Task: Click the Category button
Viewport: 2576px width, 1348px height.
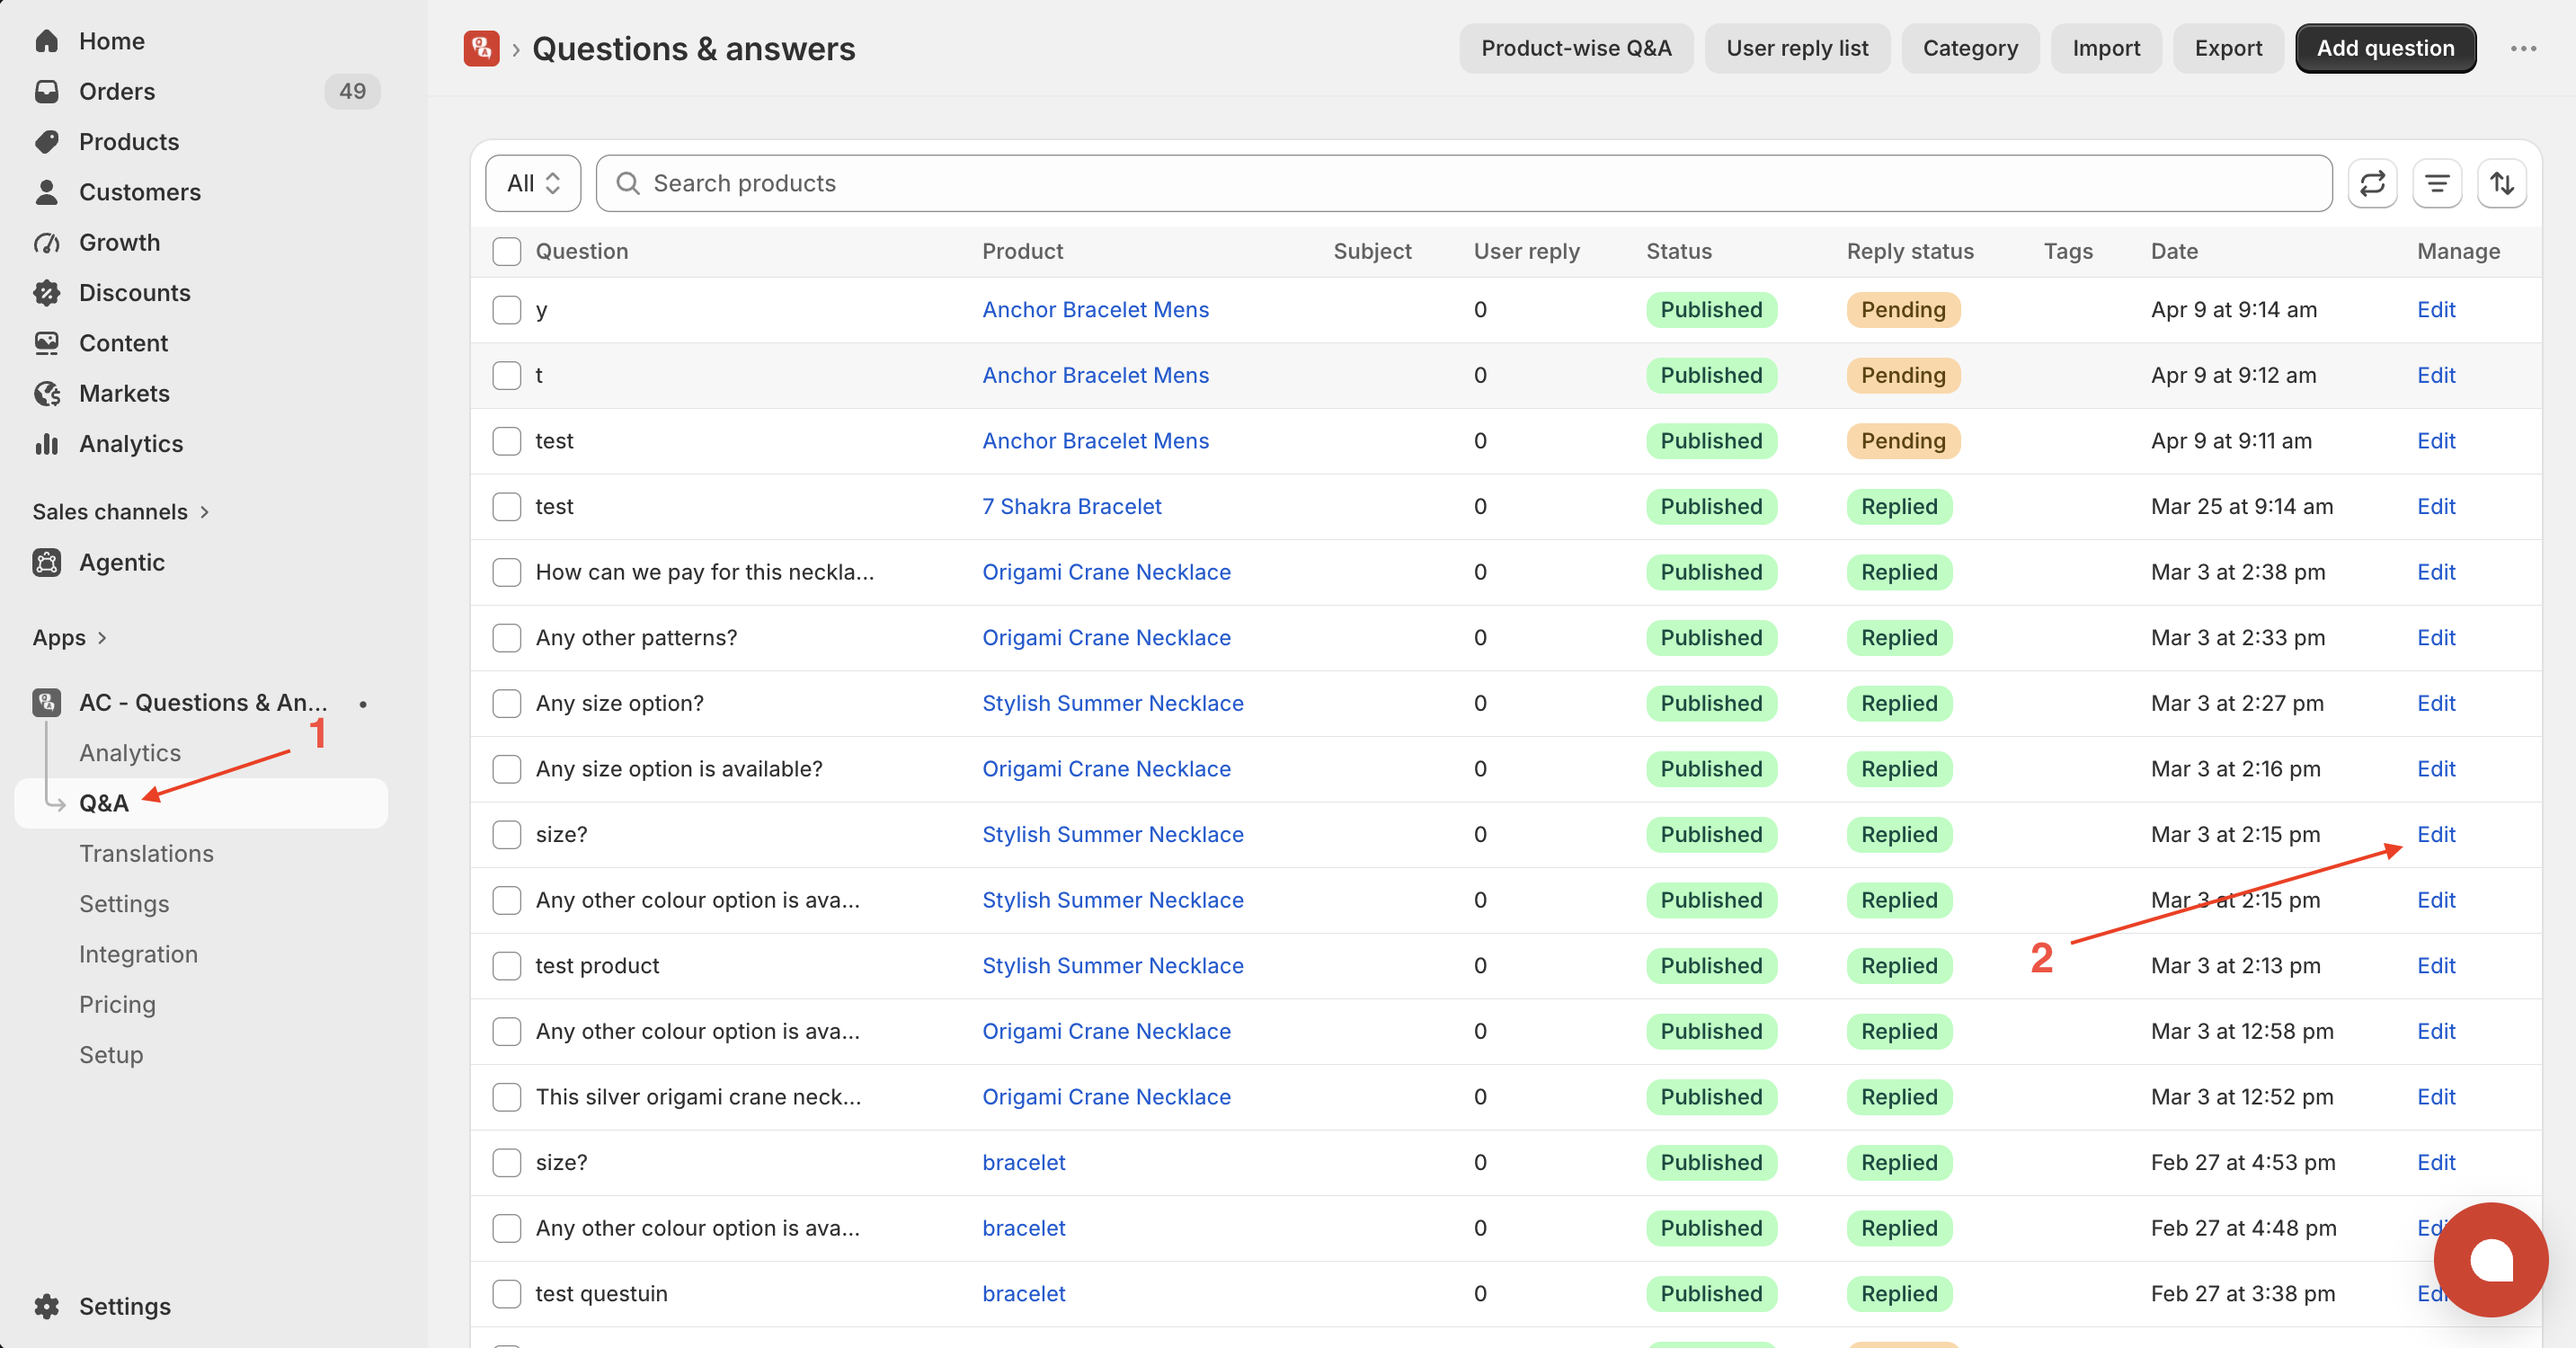Action: pos(1970,48)
